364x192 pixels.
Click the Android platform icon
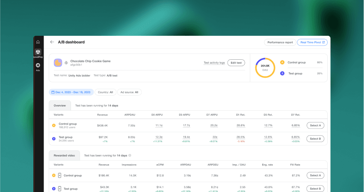pos(66,63)
